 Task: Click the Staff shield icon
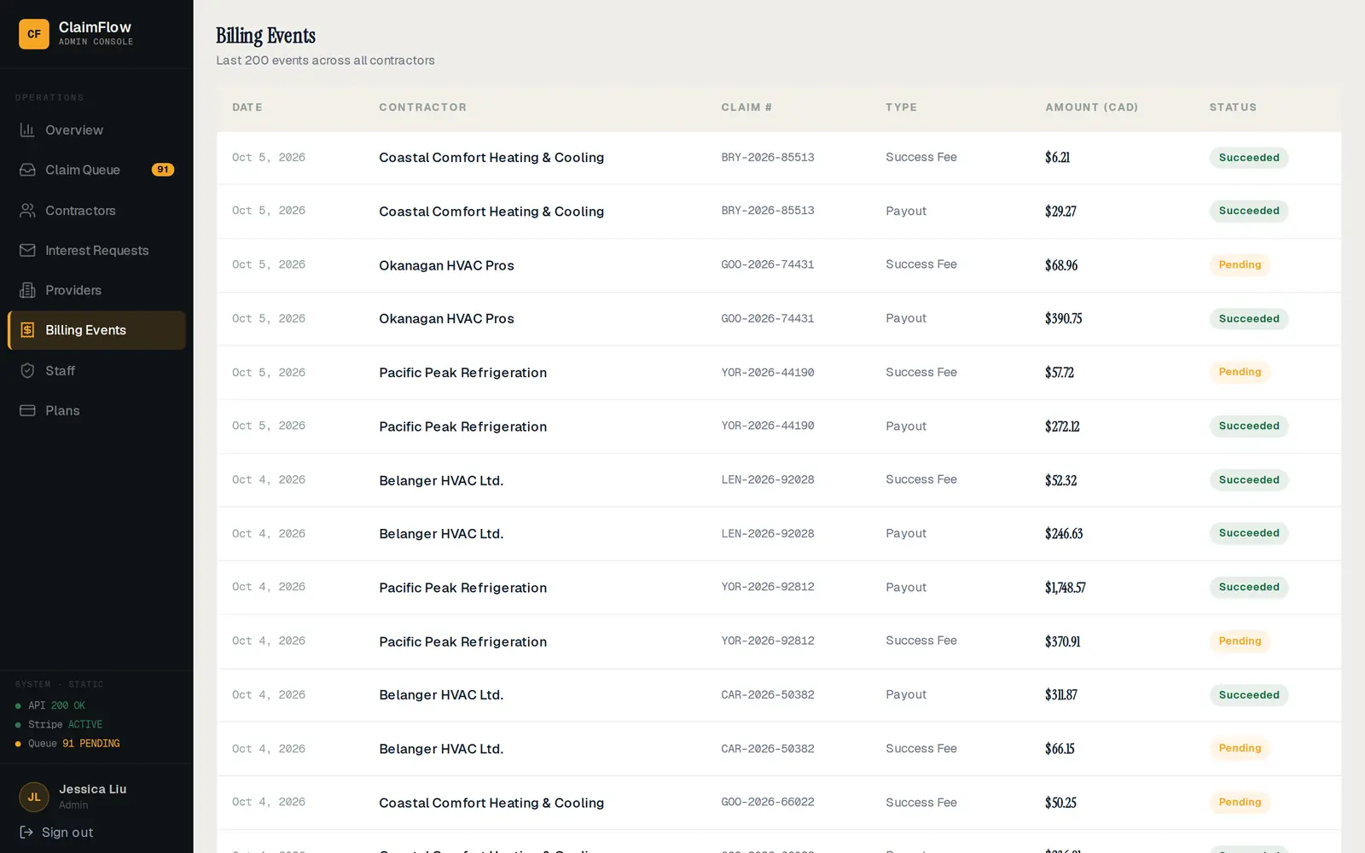(27, 370)
